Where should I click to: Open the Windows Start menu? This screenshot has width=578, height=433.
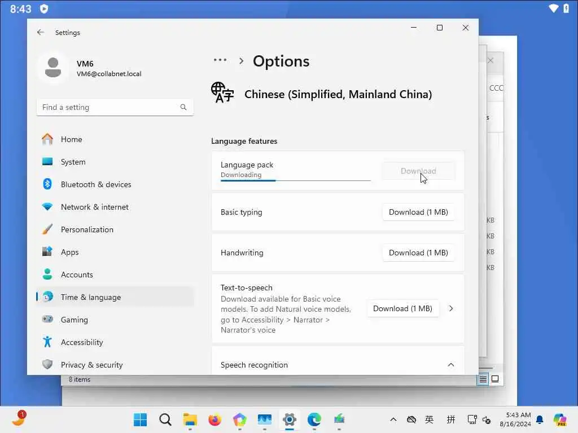point(140,419)
